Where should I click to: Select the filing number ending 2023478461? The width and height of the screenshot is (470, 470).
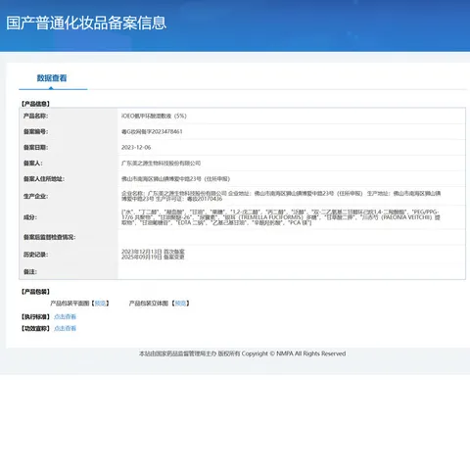(152, 131)
